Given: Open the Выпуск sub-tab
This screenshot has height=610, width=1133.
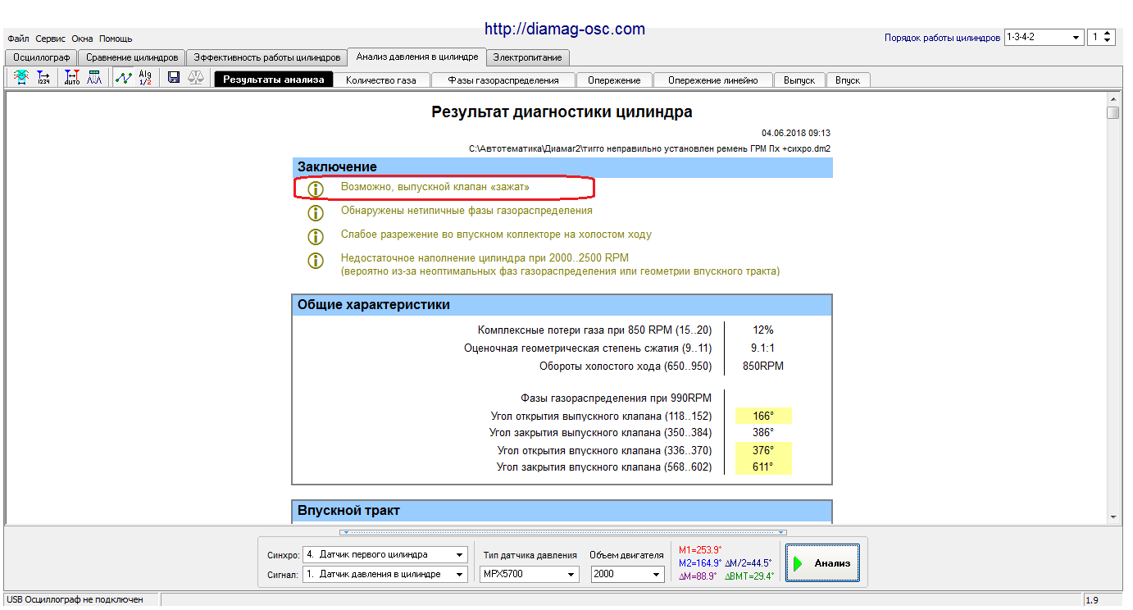Looking at the screenshot, I should (x=799, y=80).
